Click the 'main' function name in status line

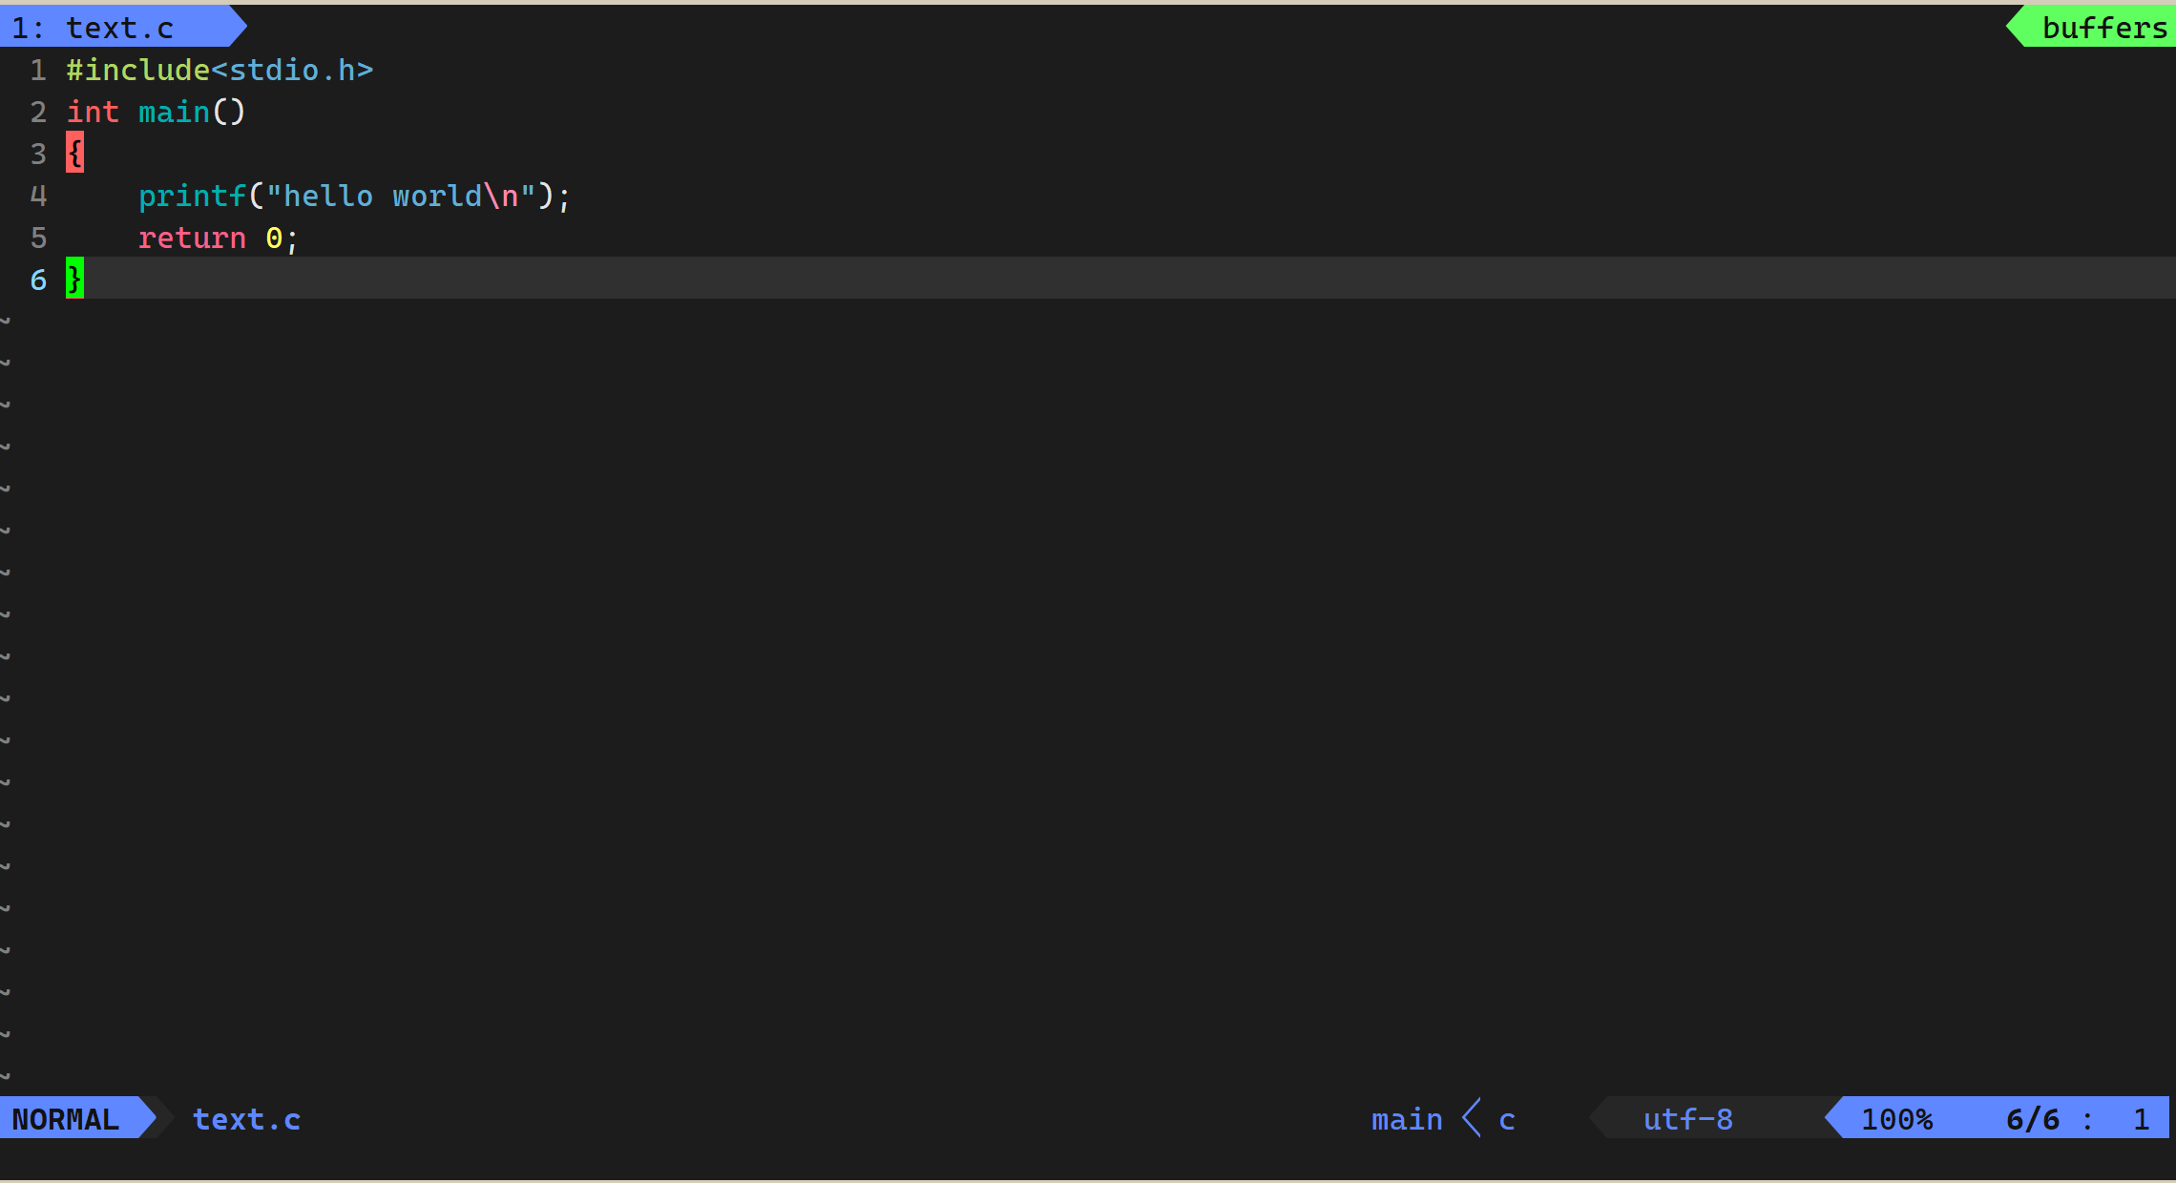tap(1407, 1119)
